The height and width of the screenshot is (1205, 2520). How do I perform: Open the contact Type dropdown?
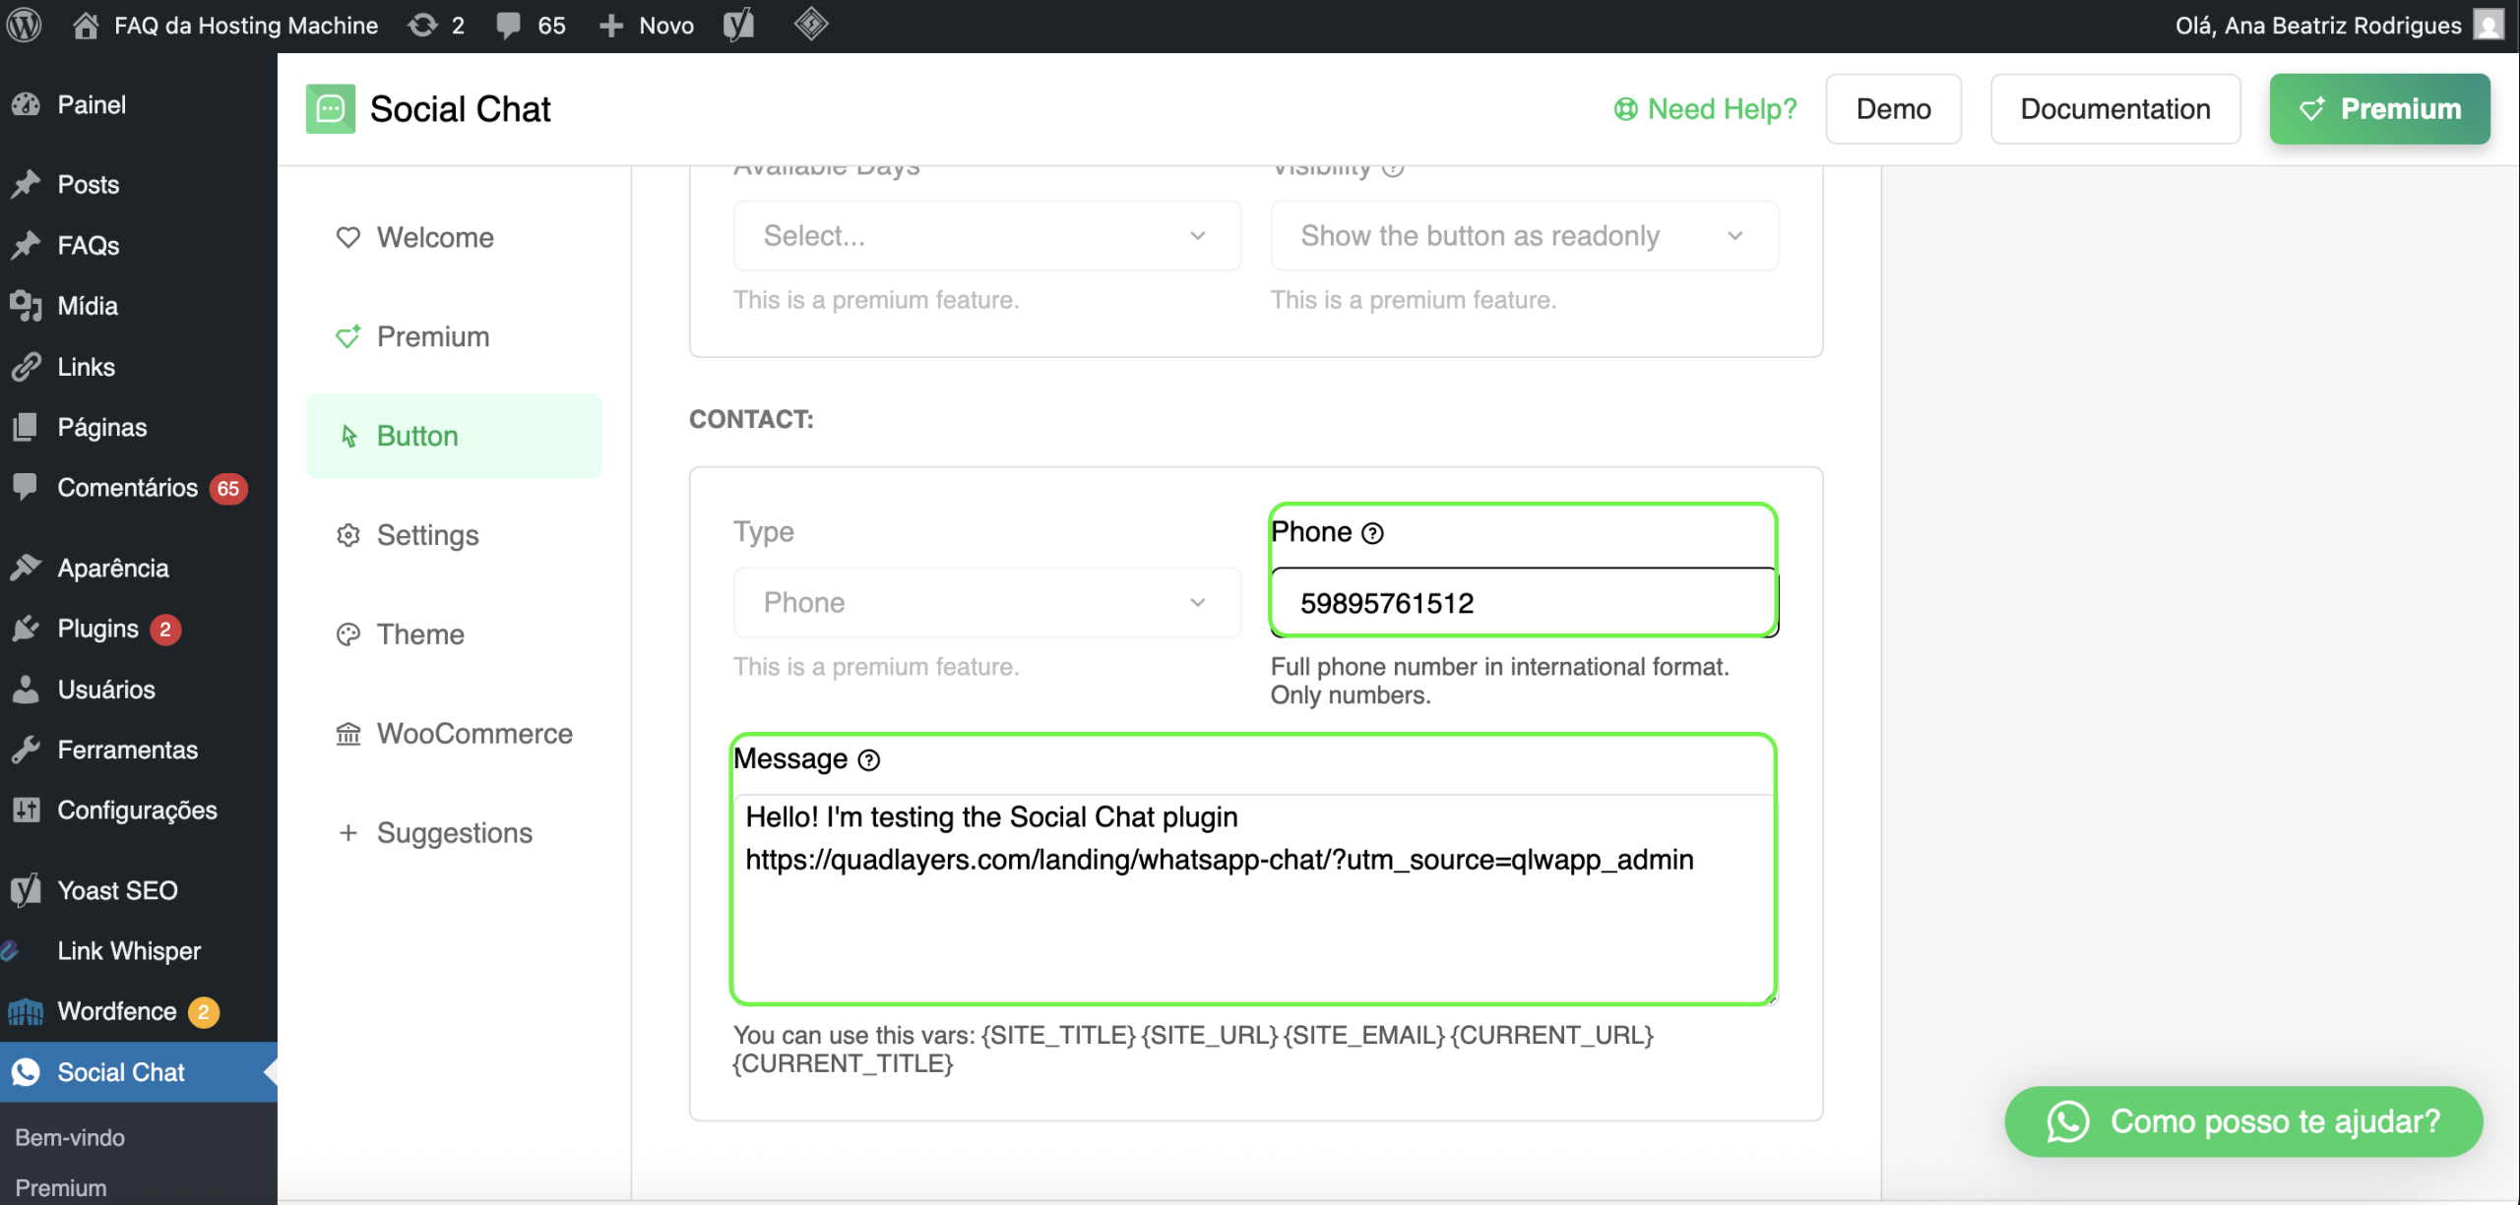pyautogui.click(x=986, y=602)
